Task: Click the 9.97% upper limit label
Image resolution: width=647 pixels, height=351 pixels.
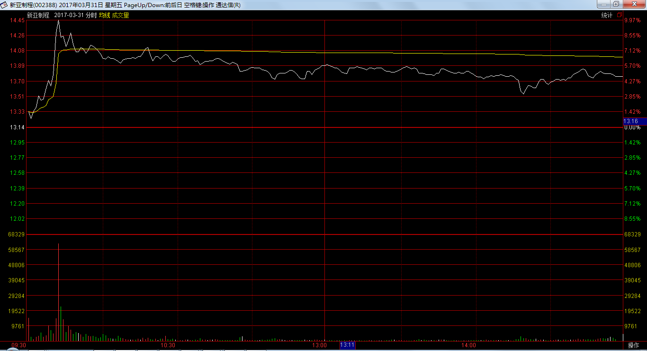Action: tap(632, 20)
